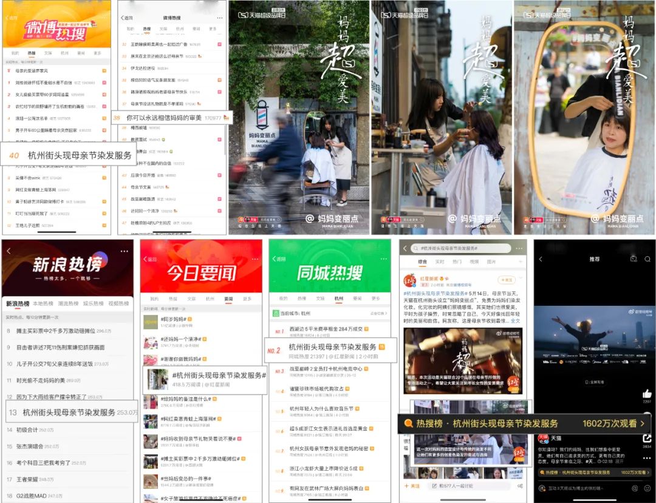The image size is (656, 503).
Task: Tap back arrow on the 推荐 video screen
Action: (x=541, y=259)
